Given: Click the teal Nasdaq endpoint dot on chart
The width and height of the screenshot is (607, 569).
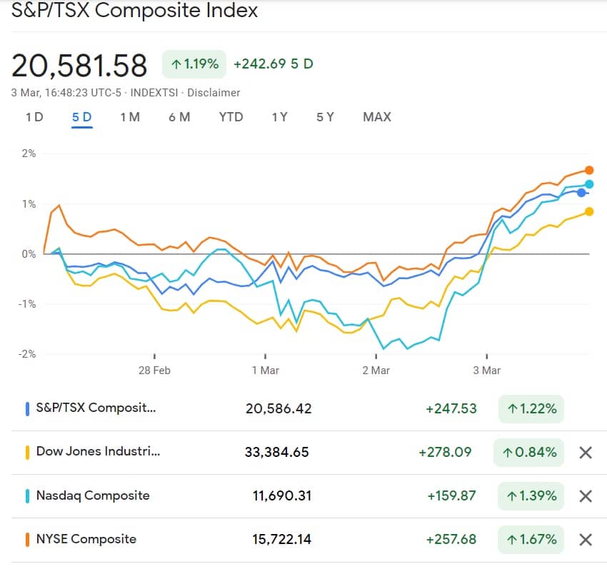Looking at the screenshot, I should (x=589, y=184).
